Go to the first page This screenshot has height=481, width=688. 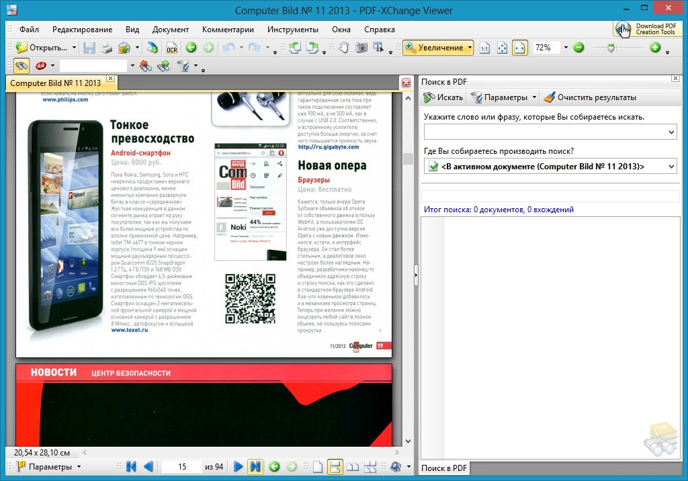coord(131,466)
